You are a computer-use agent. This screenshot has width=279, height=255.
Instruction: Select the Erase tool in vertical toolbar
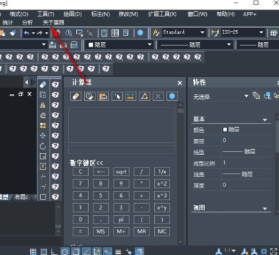(43, 85)
